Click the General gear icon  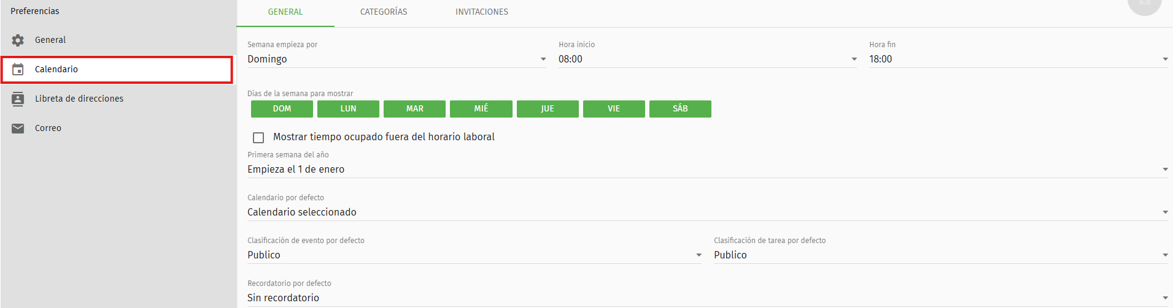pyautogui.click(x=18, y=40)
